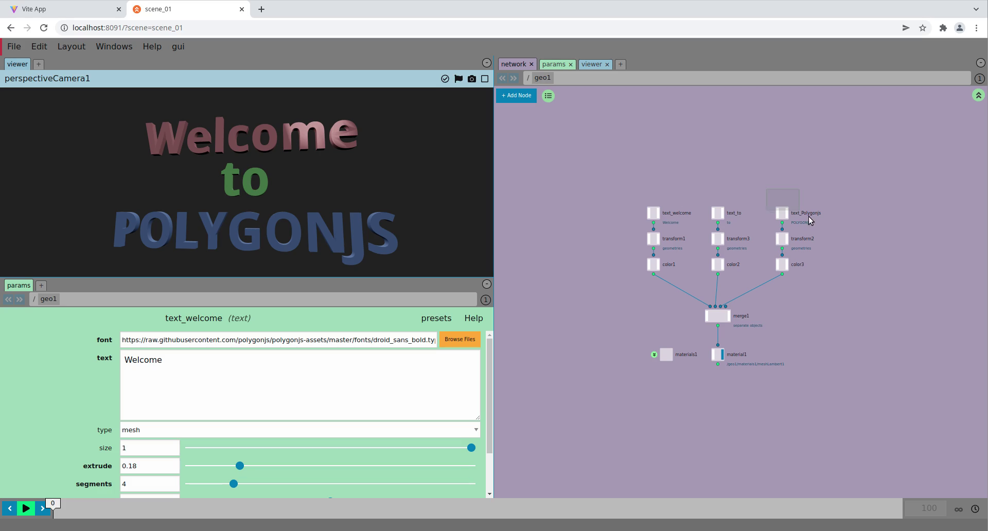Collapse network toolbar with green double-chevron
Image resolution: width=988 pixels, height=531 pixels.
pos(978,95)
